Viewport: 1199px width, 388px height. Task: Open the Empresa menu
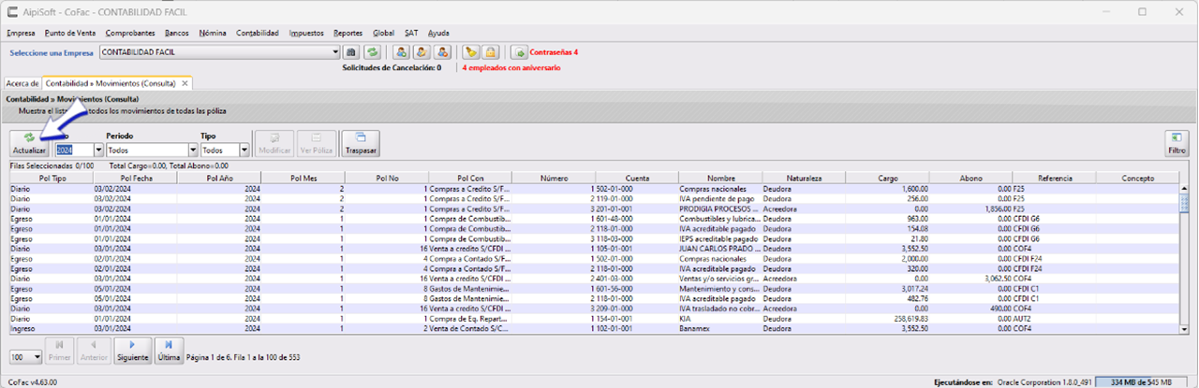21,33
